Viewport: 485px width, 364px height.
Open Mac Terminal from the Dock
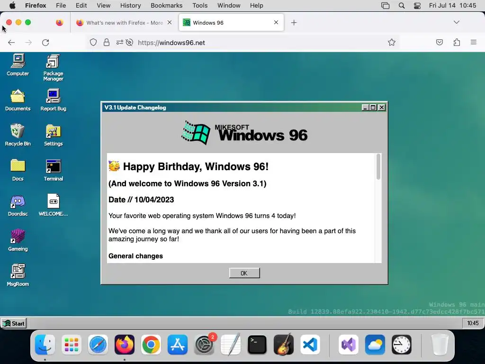pyautogui.click(x=257, y=345)
